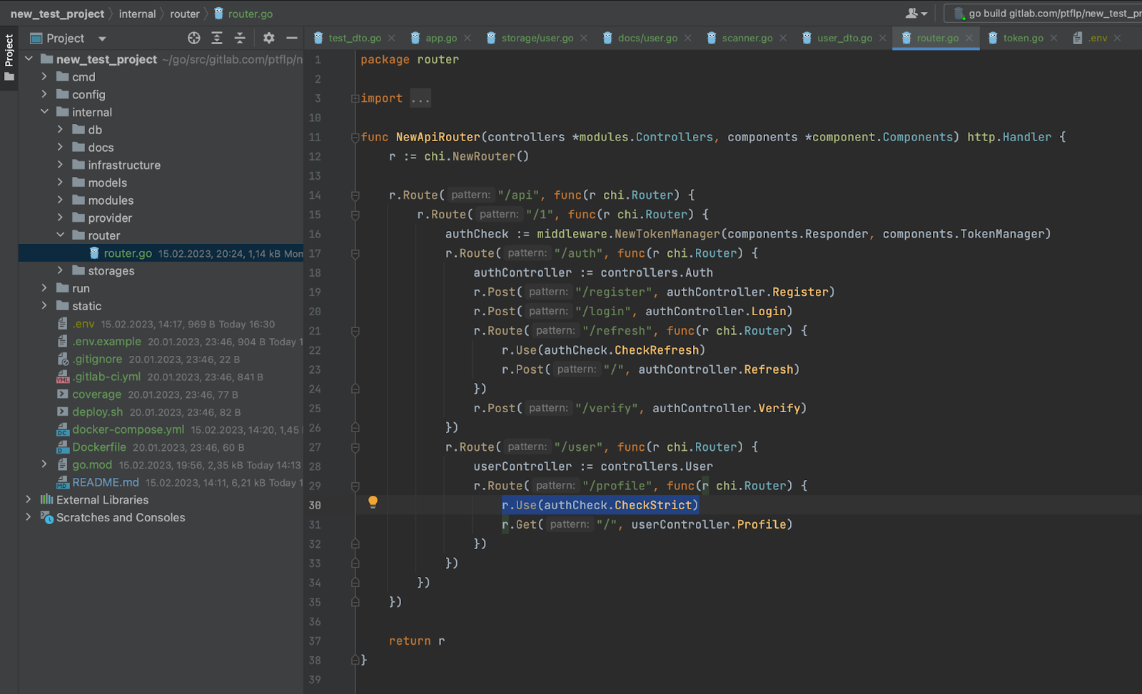The height and width of the screenshot is (694, 1142).
Task: Collapse the internal folder
Action: pyautogui.click(x=44, y=112)
